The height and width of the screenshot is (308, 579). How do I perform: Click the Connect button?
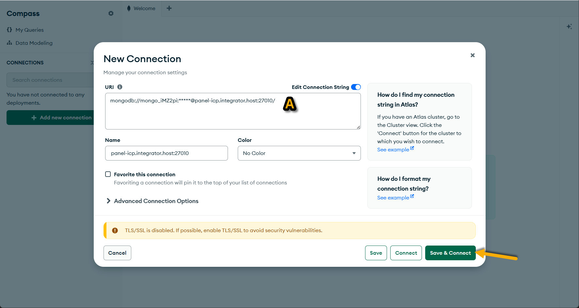406,253
